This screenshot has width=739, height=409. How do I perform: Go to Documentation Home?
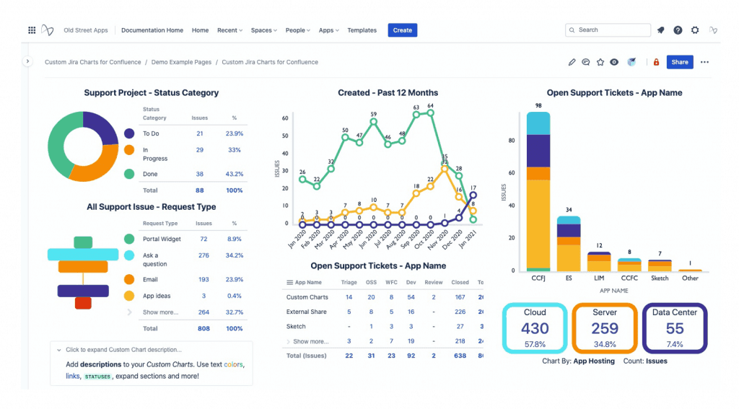[x=152, y=30]
